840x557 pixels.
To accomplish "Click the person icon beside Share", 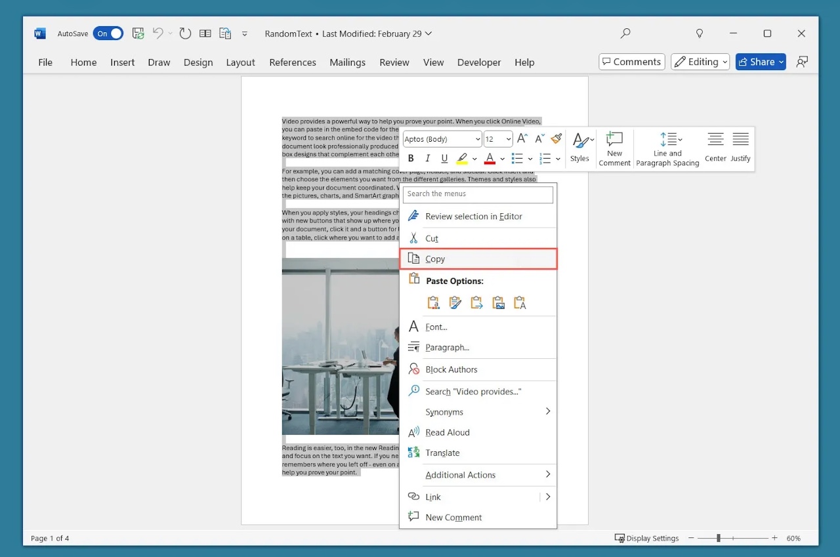I will click(802, 62).
